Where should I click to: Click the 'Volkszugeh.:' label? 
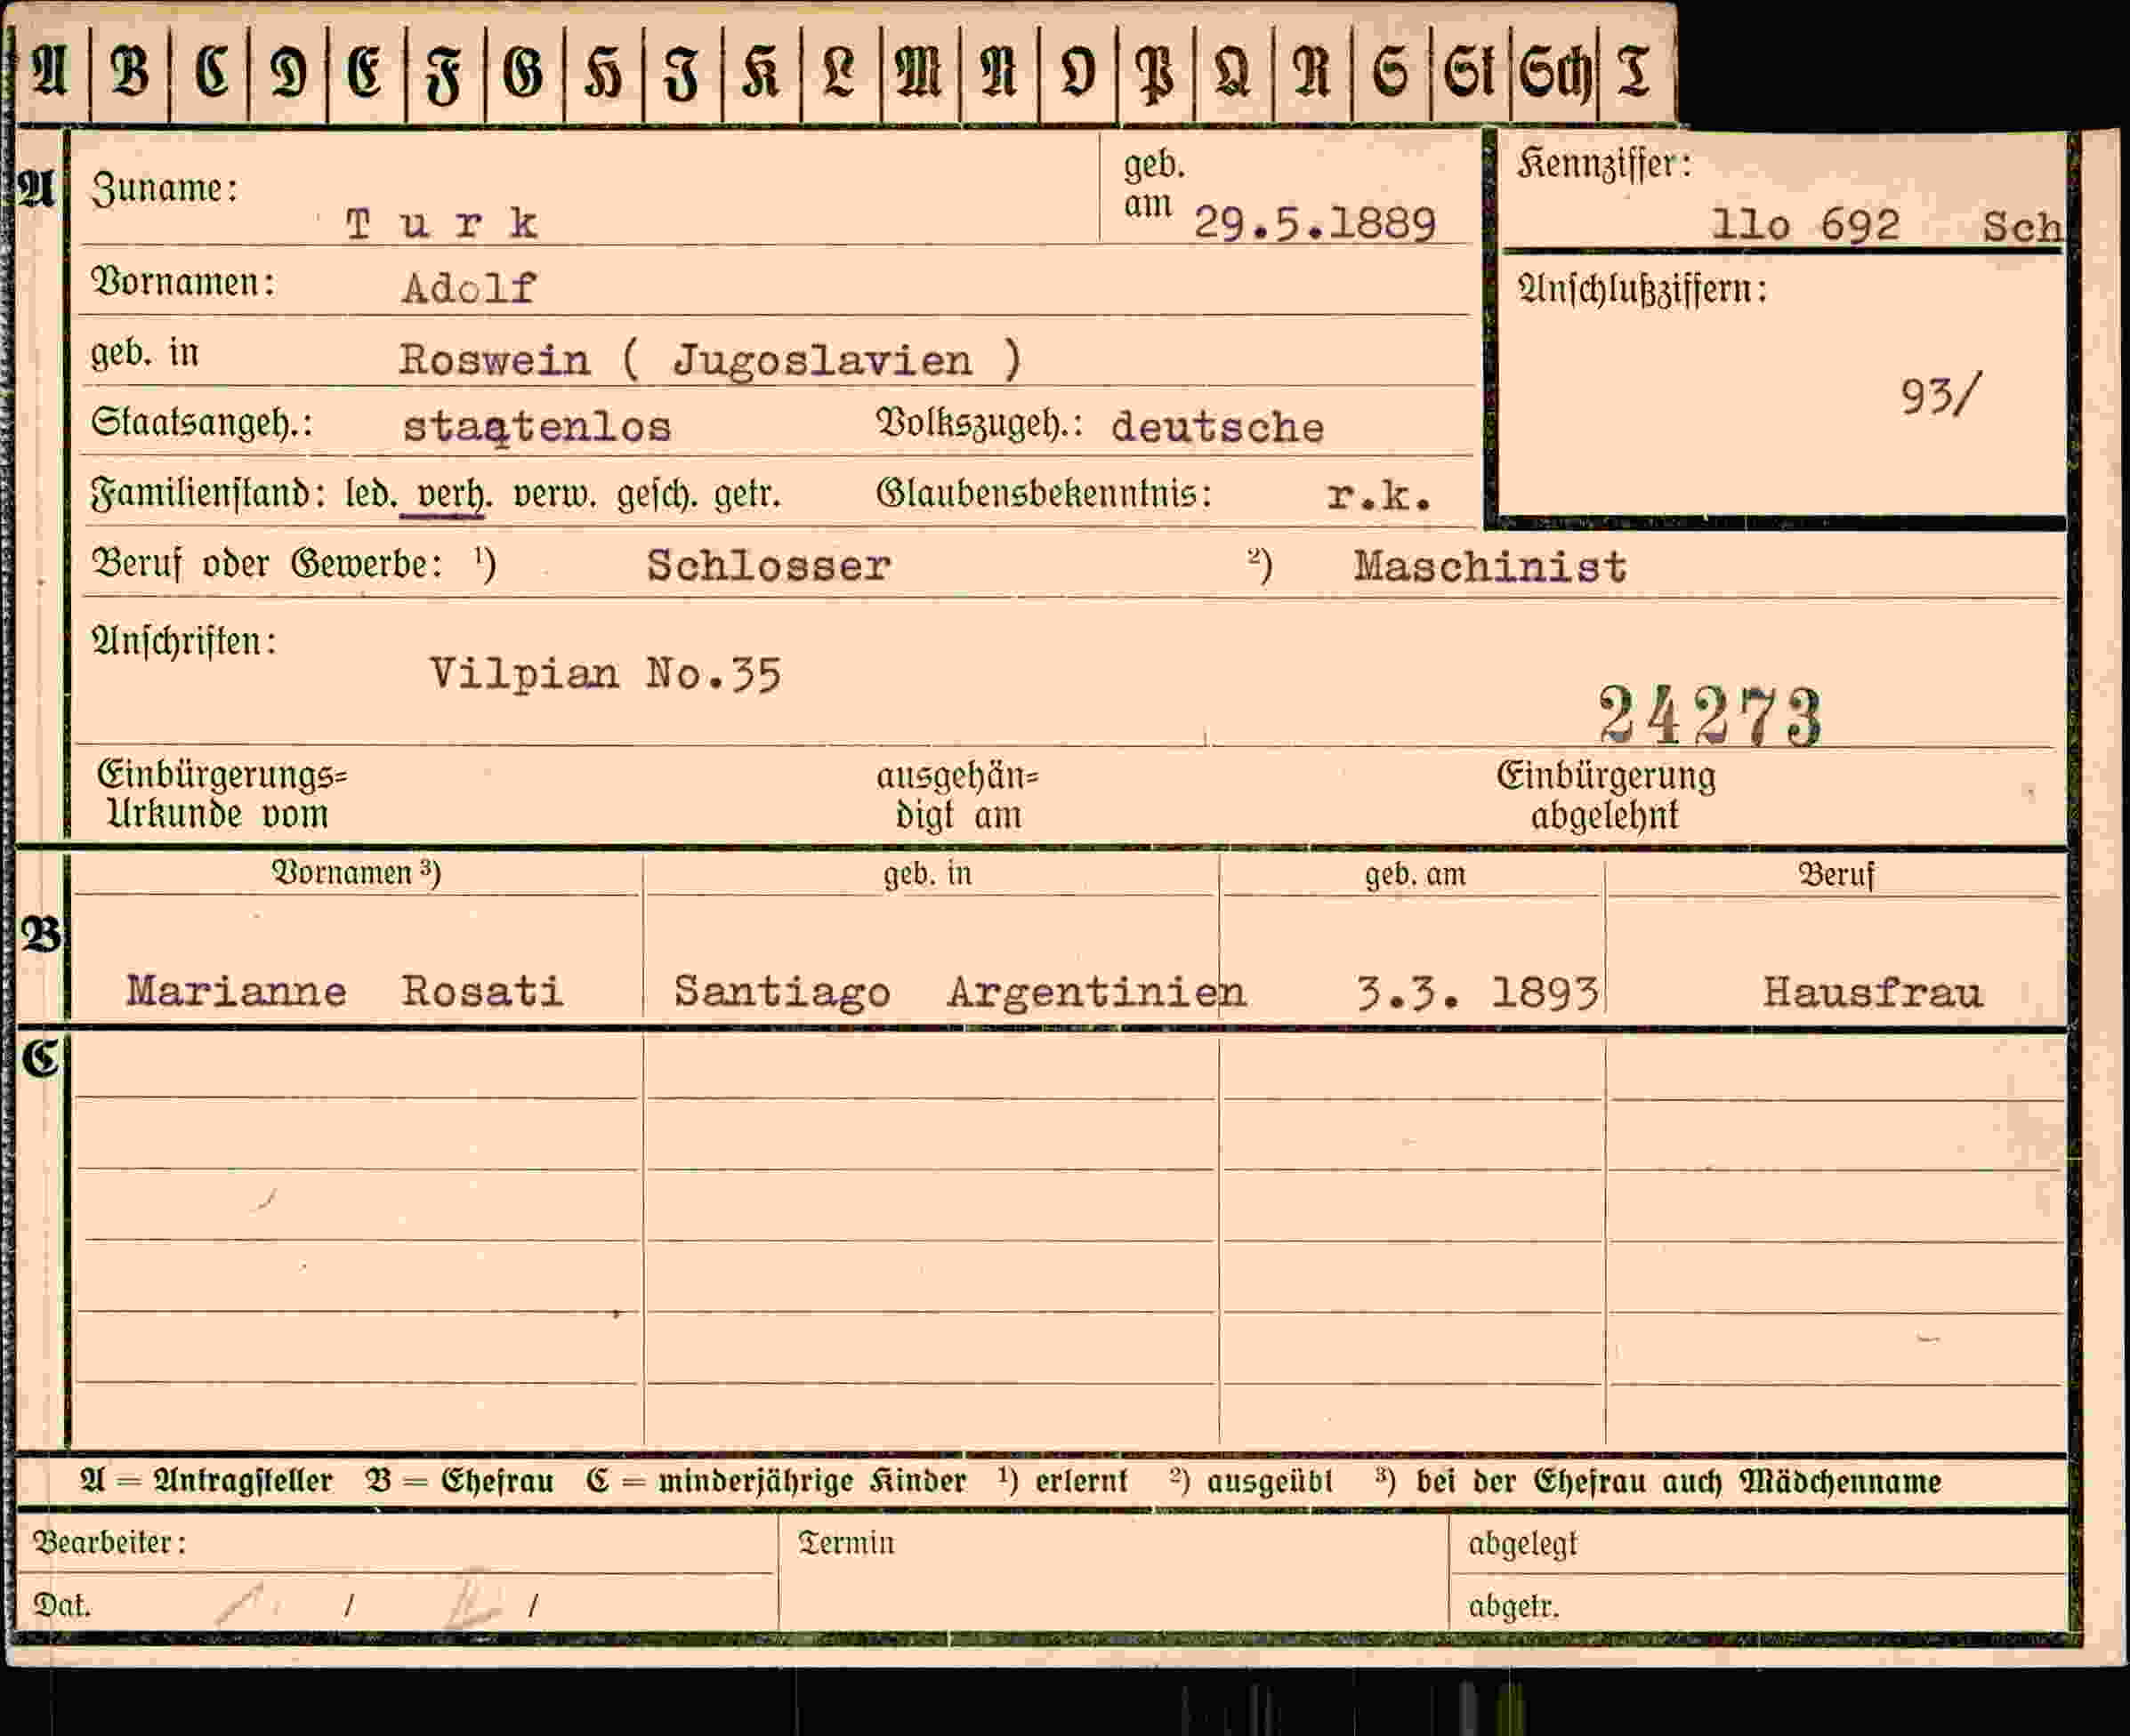tap(980, 423)
